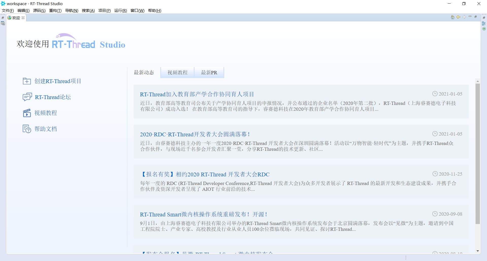Screen dimensions: 487x261
Task: Switch to the 最新PR tab
Action: point(209,72)
